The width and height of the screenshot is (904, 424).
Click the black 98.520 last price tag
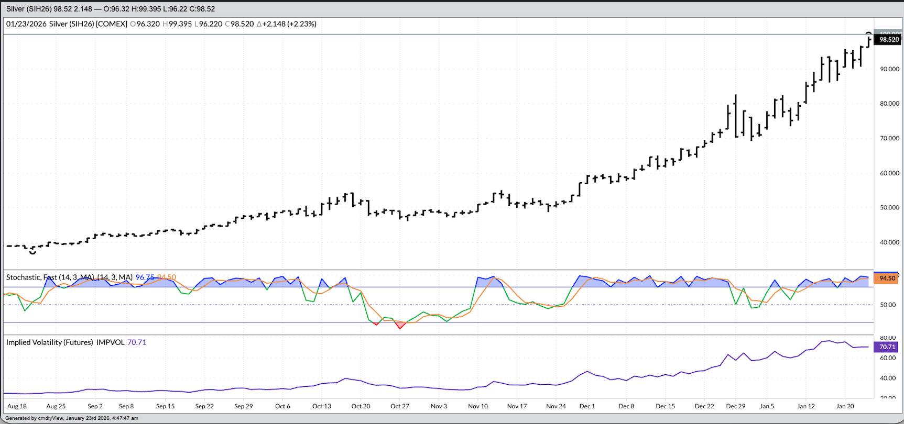coord(888,39)
